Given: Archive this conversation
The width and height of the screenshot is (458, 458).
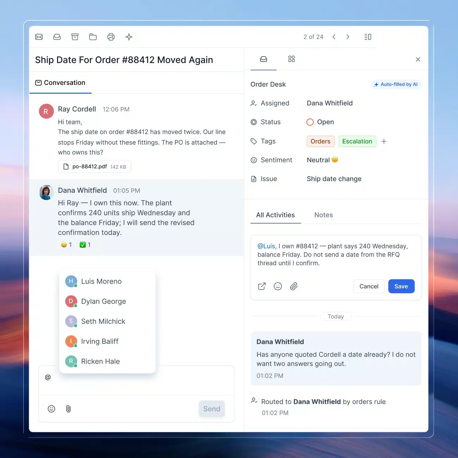Looking at the screenshot, I should [75, 37].
